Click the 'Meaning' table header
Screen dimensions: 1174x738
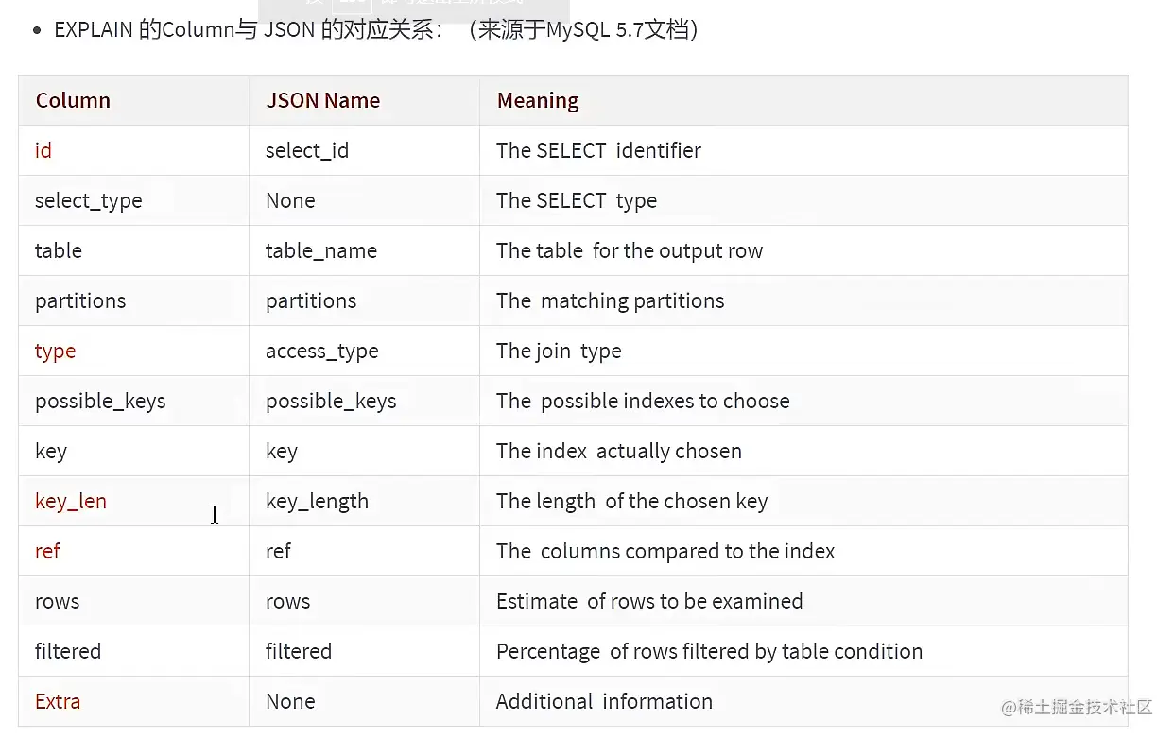click(x=538, y=100)
